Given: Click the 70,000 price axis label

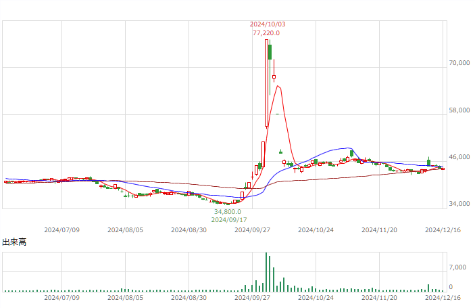Looking at the screenshot, I should click(459, 63).
